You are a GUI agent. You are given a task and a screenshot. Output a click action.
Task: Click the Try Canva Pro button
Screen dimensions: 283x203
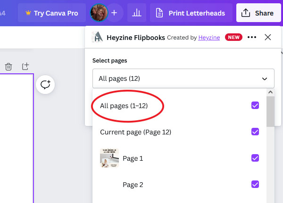click(52, 13)
